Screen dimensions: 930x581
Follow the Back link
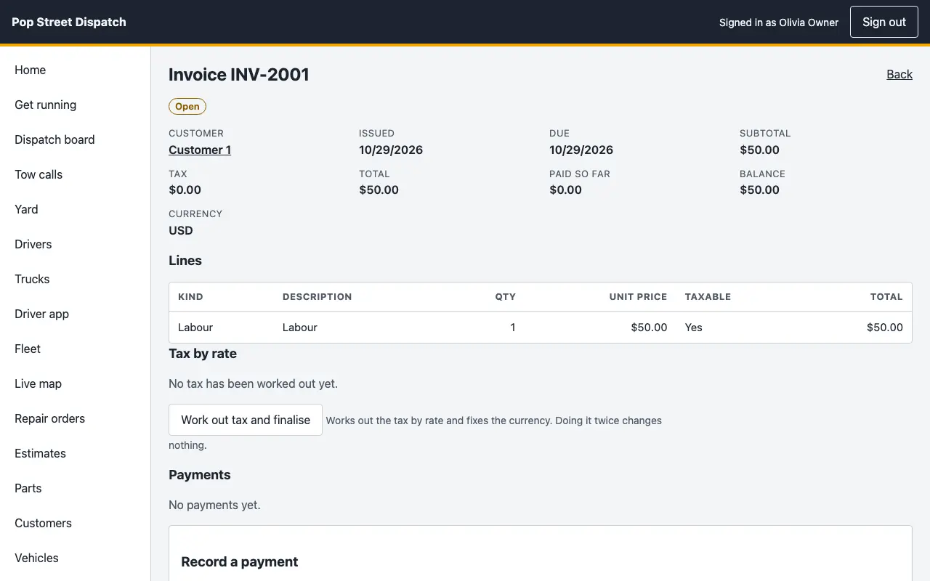tap(899, 74)
